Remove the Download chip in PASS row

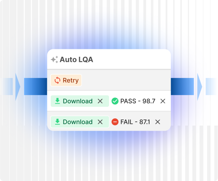click(x=100, y=101)
